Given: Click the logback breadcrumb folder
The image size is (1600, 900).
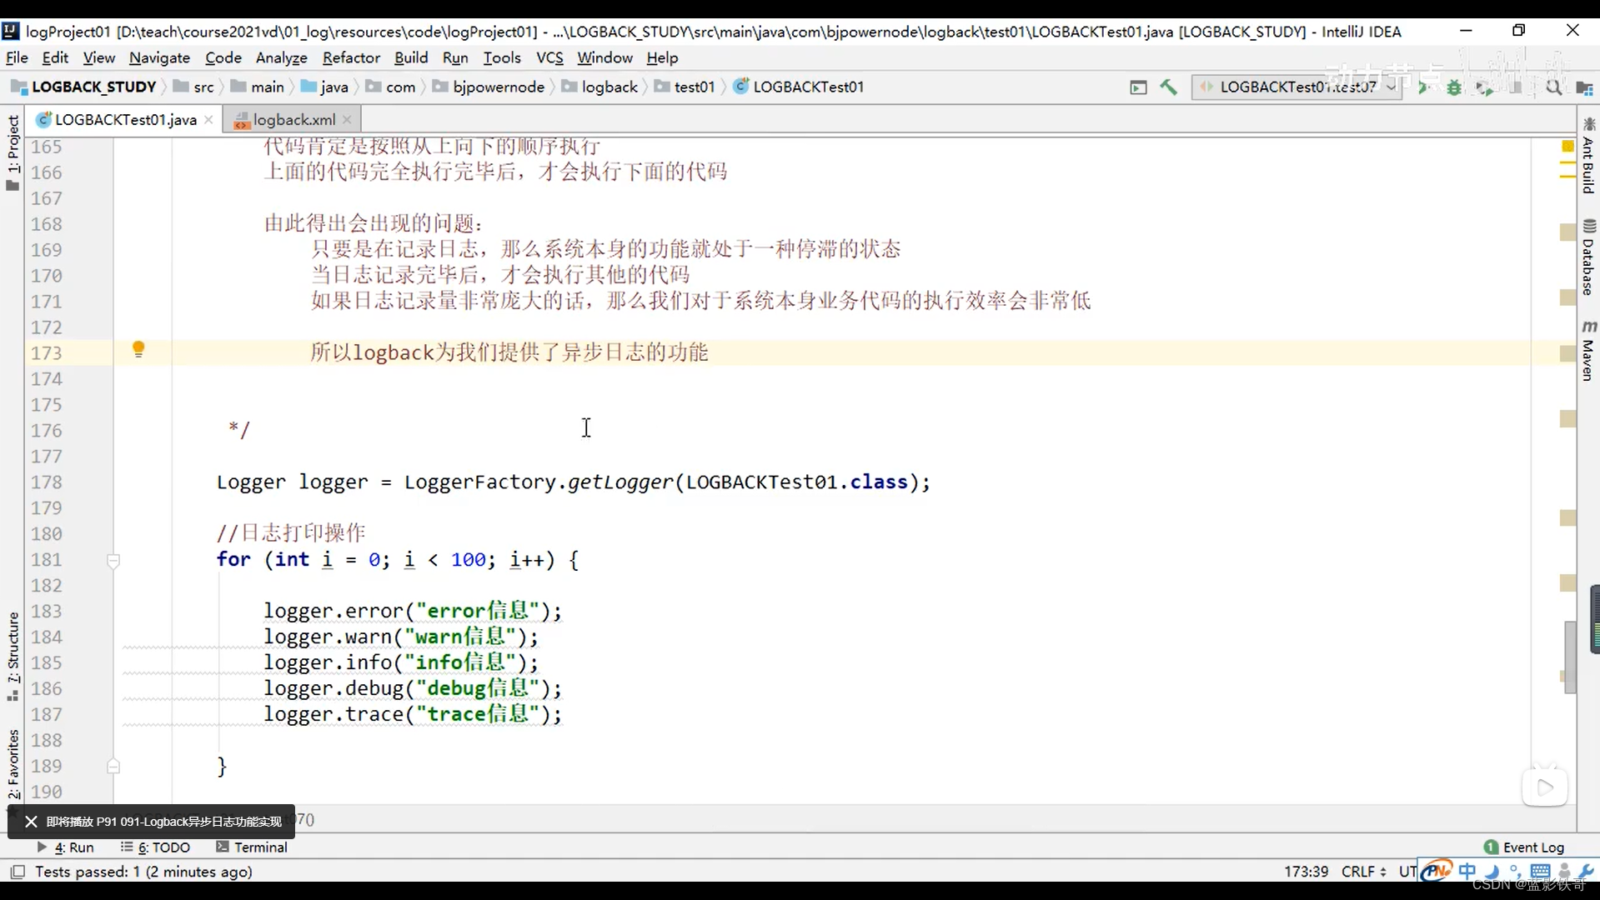Looking at the screenshot, I should point(599,87).
